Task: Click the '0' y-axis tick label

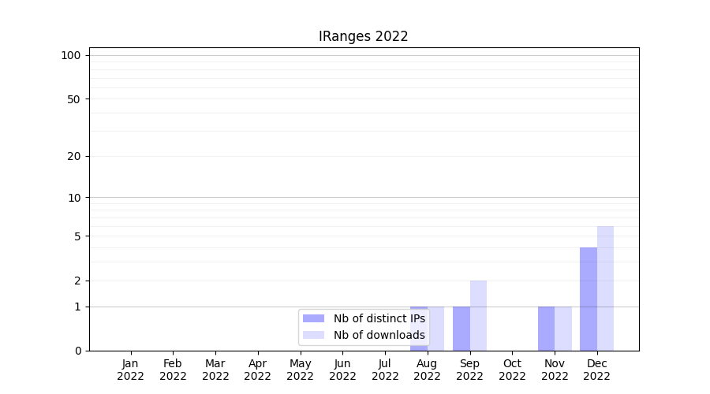Action: pyautogui.click(x=77, y=351)
